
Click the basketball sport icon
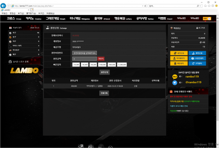click(10, 37)
